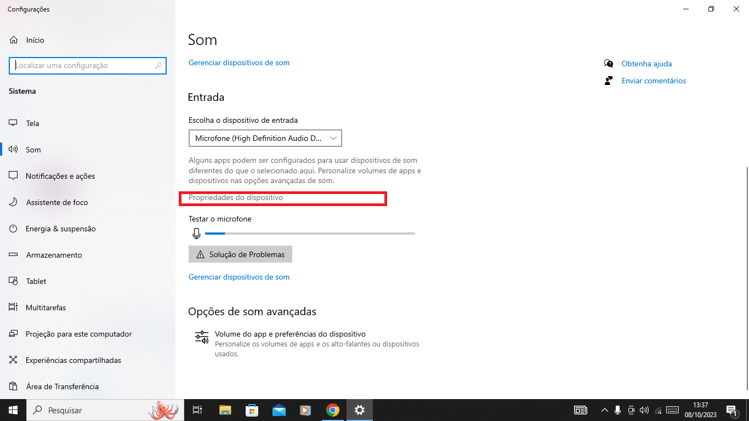Open Google Chrome from the taskbar
This screenshot has height=421, width=749.
coord(332,410)
